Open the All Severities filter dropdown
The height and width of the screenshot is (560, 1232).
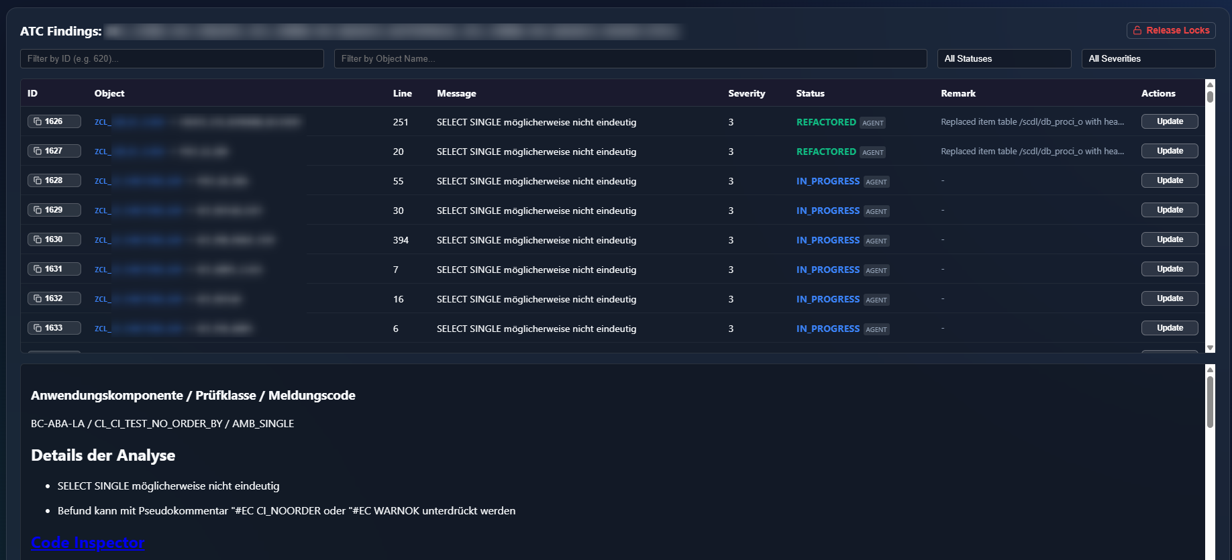[x=1148, y=58]
